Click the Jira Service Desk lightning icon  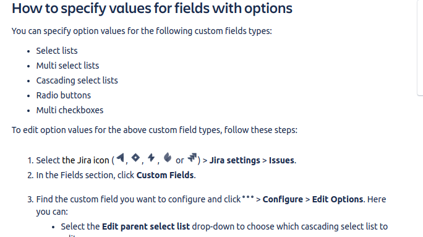152,158
